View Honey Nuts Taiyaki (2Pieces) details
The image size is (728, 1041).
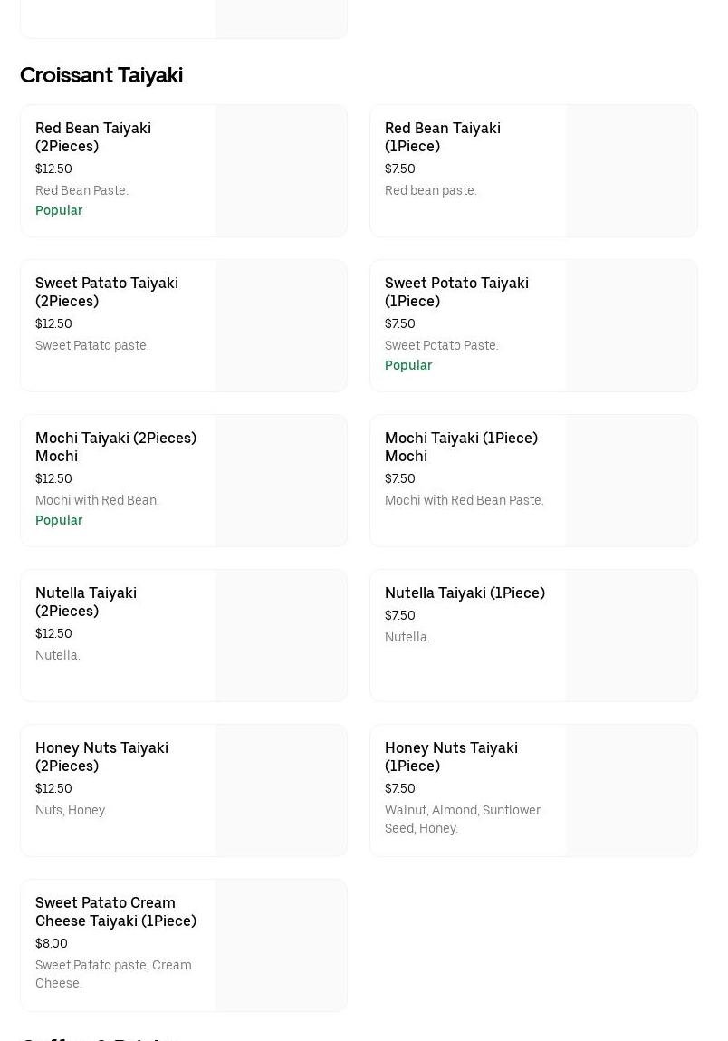pos(101,757)
